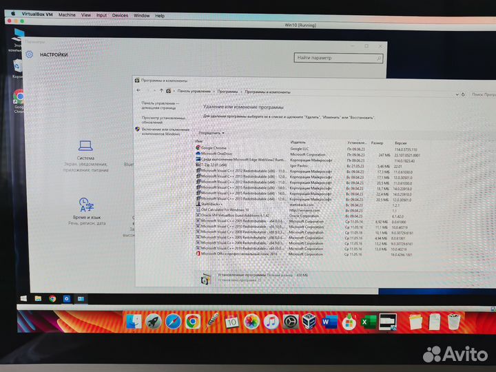Open the View menu
Image resolution: width=496 pixels, height=372 pixels.
pos(85,15)
